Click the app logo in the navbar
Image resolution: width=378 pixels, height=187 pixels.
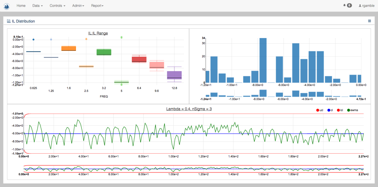(6, 6)
